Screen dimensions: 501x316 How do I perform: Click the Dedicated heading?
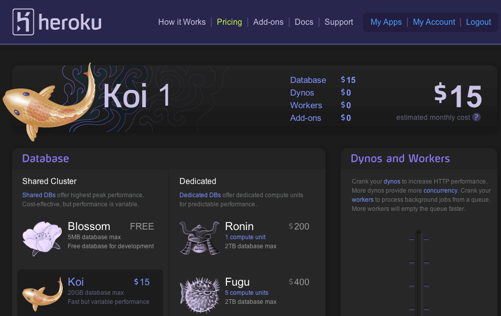(x=198, y=181)
